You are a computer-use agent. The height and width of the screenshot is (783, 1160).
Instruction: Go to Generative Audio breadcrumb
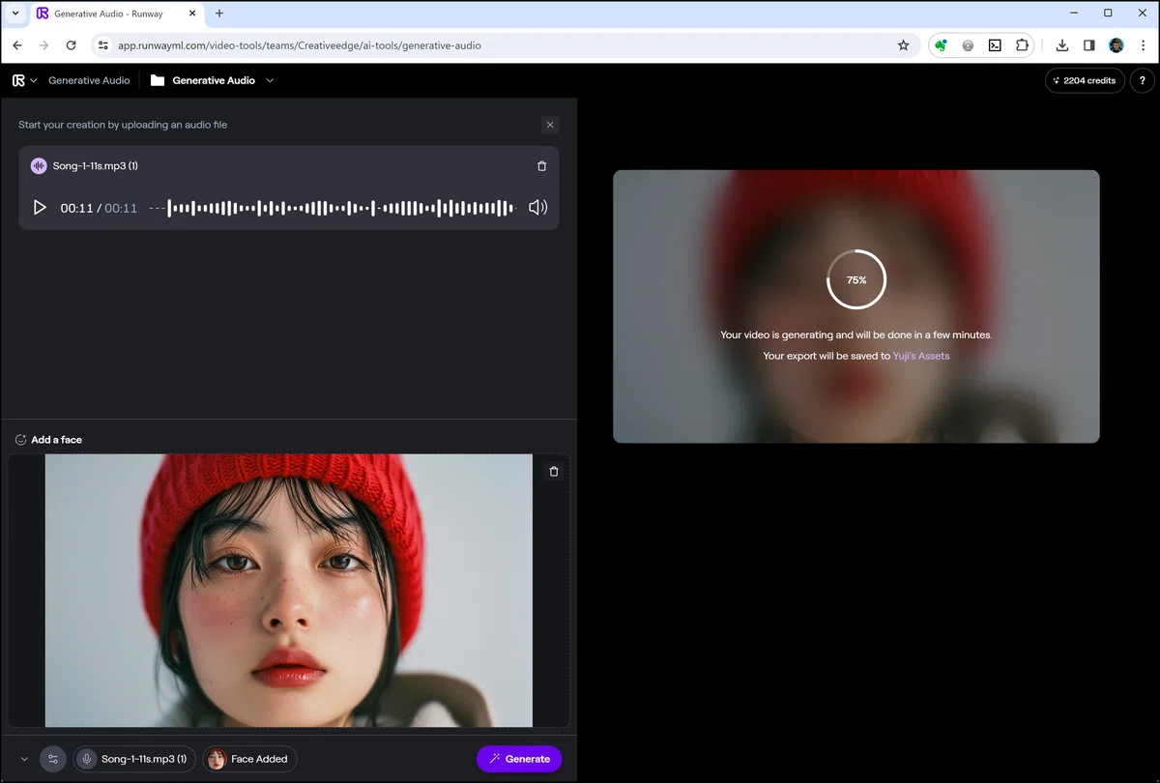tap(89, 80)
